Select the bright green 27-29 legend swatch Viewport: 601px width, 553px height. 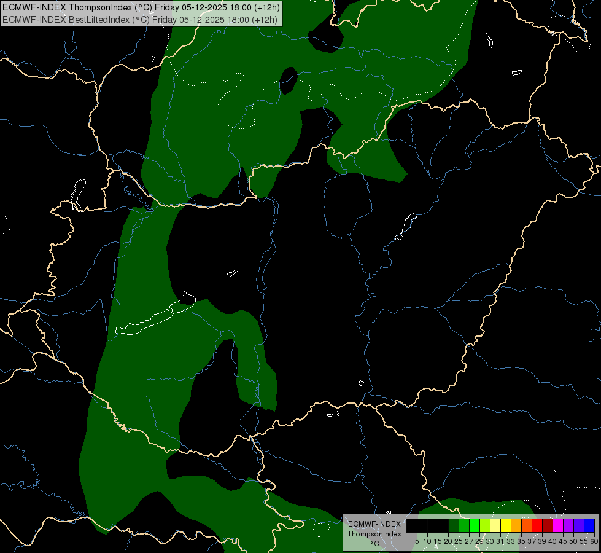coord(475,525)
